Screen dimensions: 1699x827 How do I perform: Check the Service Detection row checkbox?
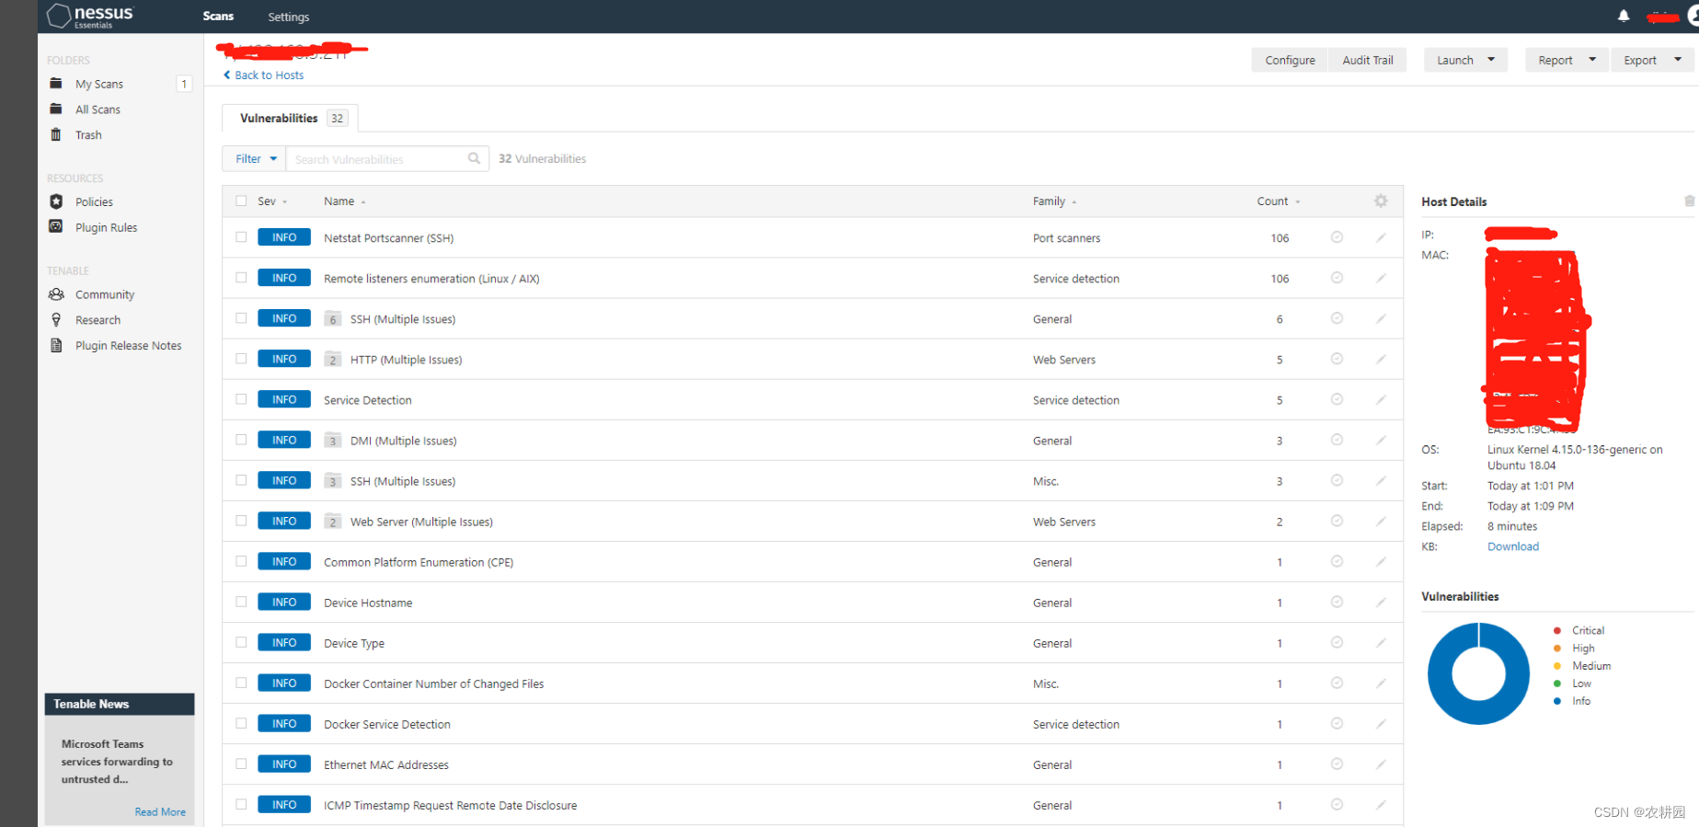(241, 399)
